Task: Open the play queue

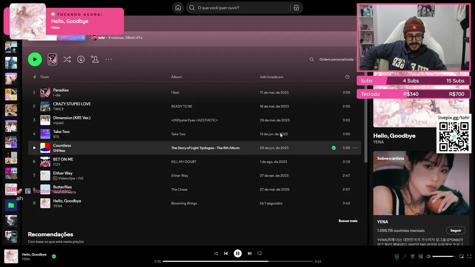Action: 413,256
